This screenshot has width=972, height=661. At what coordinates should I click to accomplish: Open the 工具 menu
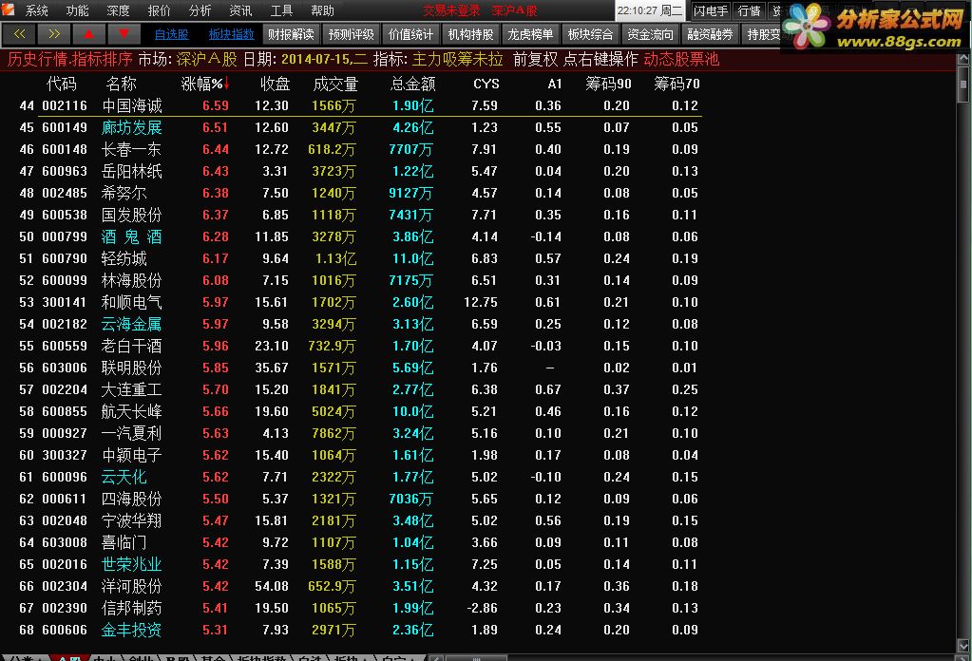(281, 10)
